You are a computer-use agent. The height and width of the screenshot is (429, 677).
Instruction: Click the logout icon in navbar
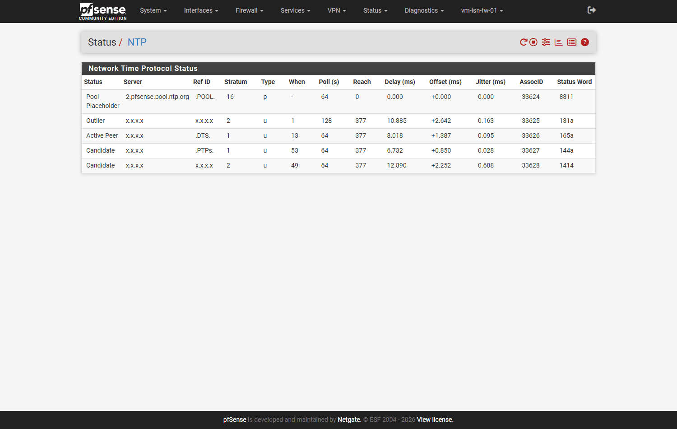point(592,10)
